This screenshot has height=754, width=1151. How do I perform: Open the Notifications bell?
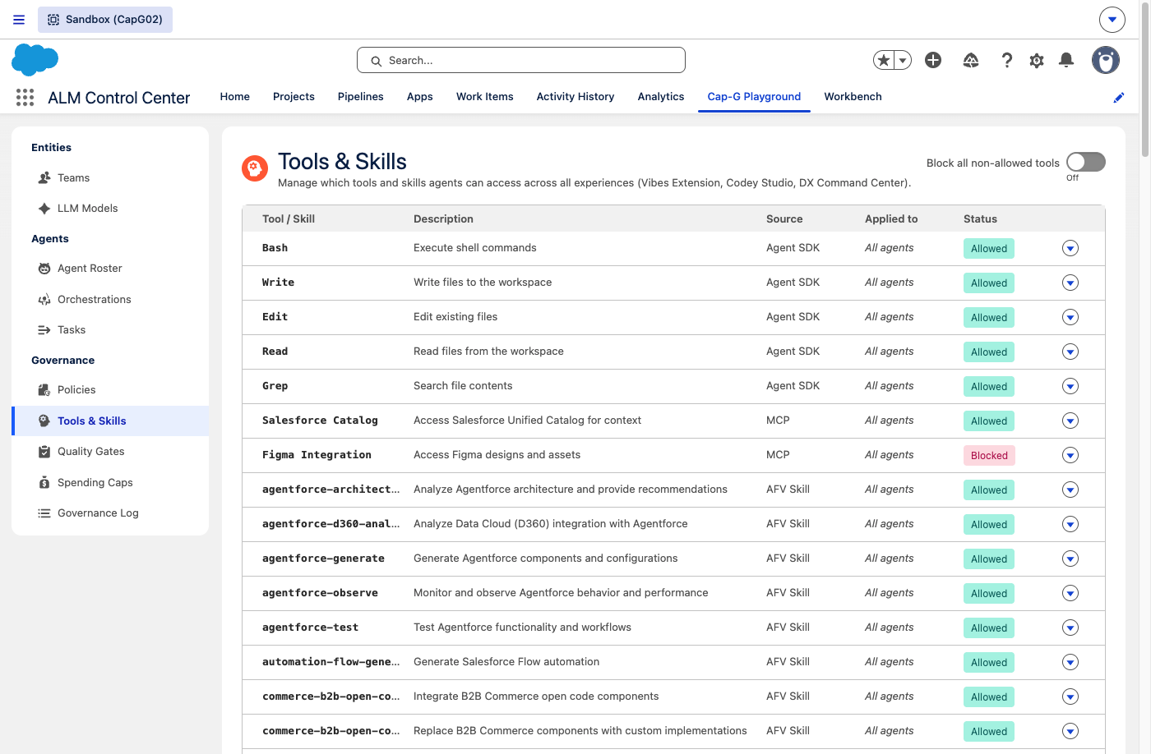pos(1066,60)
